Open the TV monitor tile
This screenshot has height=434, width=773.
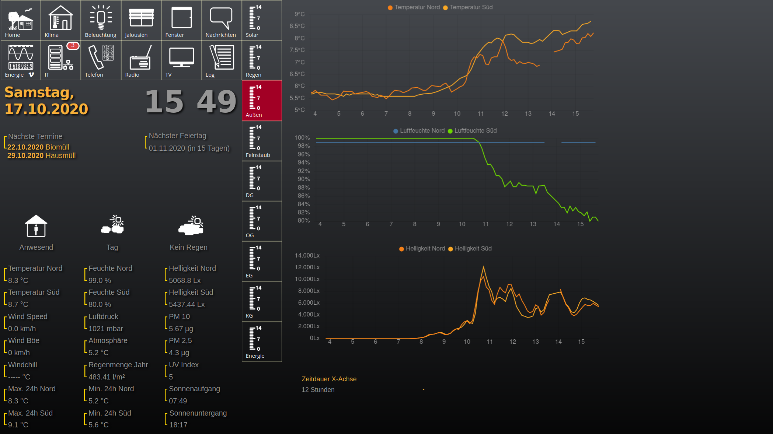click(181, 60)
